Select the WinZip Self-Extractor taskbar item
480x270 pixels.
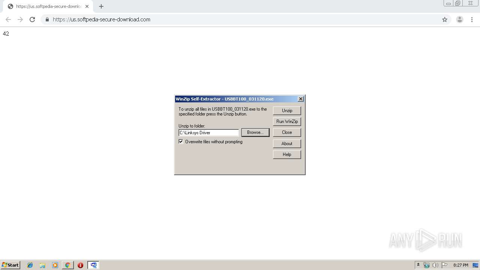pyautogui.click(x=93, y=265)
